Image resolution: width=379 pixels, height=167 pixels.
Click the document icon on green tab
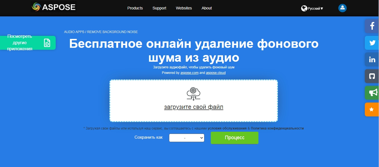(47, 43)
